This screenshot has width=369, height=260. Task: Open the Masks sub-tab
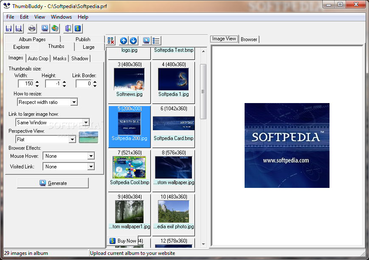[x=59, y=59]
